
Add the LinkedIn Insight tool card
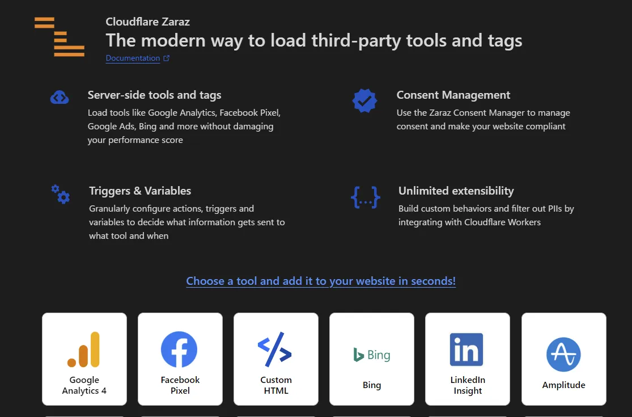click(468, 359)
